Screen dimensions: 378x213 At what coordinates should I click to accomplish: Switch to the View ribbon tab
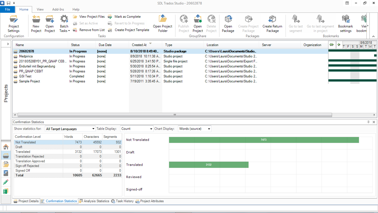point(40,9)
